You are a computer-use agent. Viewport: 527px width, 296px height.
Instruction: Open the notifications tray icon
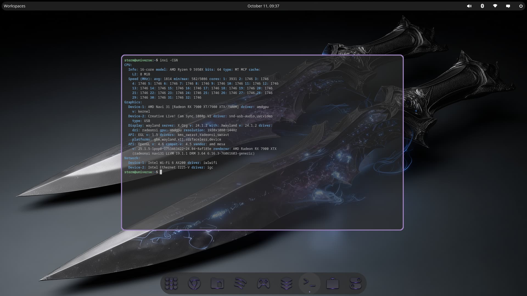click(x=508, y=6)
